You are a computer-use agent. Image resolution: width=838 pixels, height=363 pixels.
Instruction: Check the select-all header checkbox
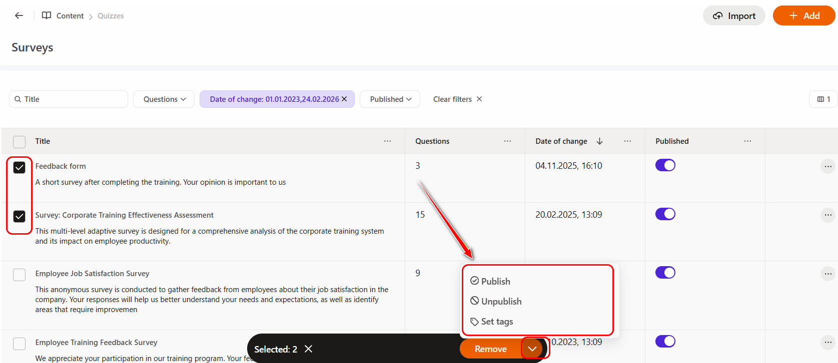point(19,142)
